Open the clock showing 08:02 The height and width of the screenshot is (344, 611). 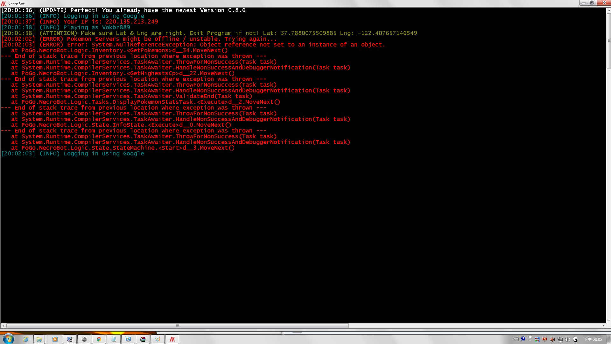click(x=593, y=340)
